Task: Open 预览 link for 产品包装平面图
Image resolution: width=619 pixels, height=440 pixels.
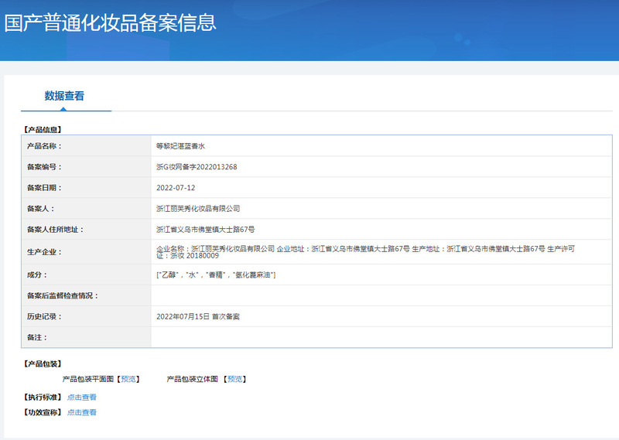Action: (x=128, y=379)
